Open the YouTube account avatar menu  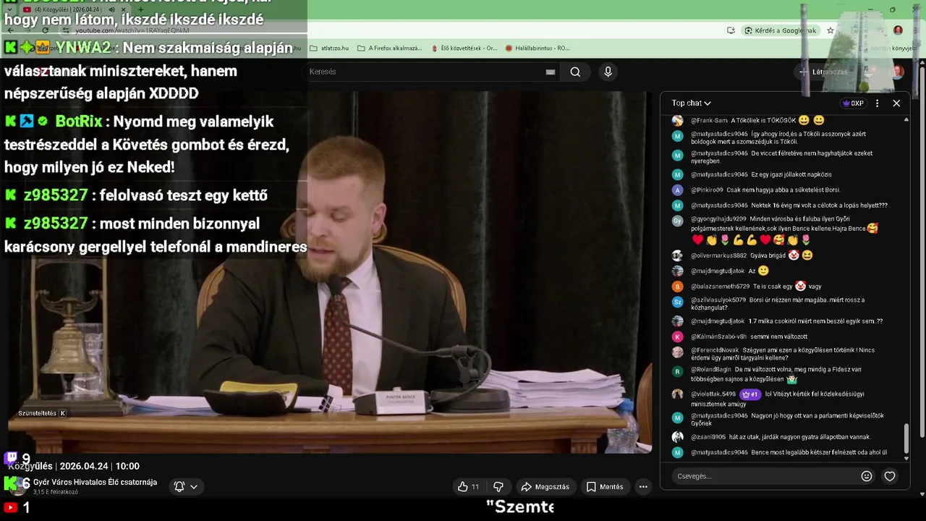[897, 72]
